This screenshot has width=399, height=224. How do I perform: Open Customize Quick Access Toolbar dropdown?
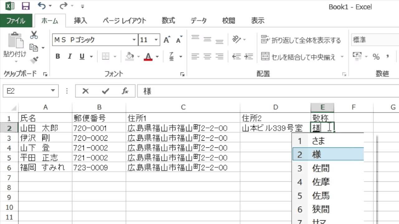click(82, 6)
